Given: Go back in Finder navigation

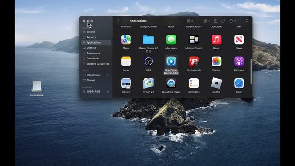Looking at the screenshot, I should coord(118,21).
